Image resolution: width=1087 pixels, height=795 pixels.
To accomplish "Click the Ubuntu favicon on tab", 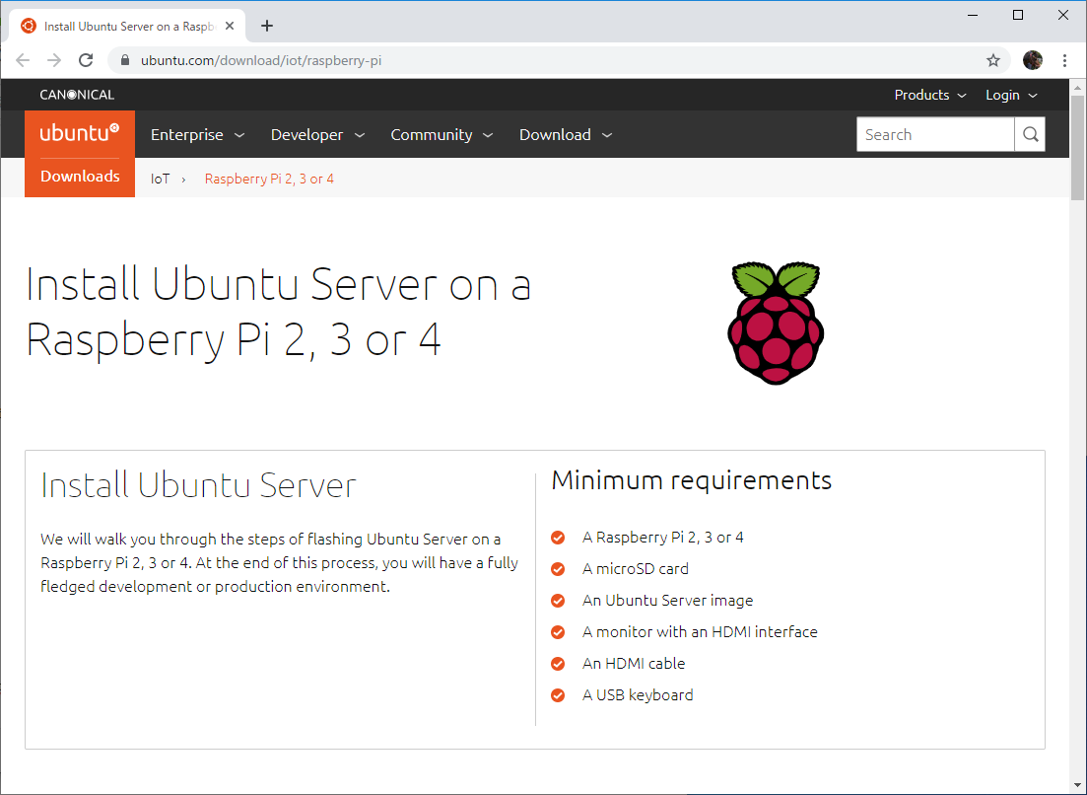I will point(29,27).
